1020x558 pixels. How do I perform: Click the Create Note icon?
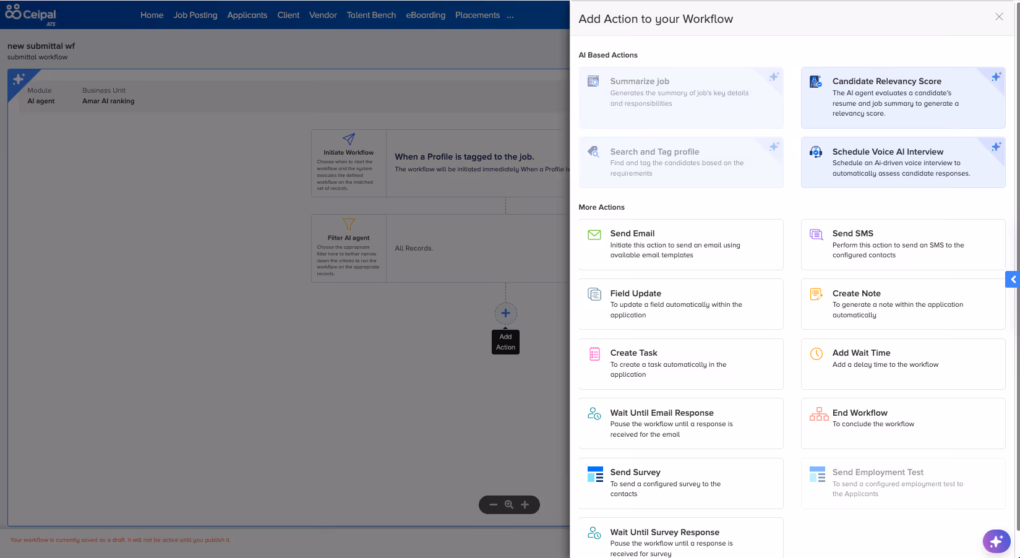click(816, 294)
